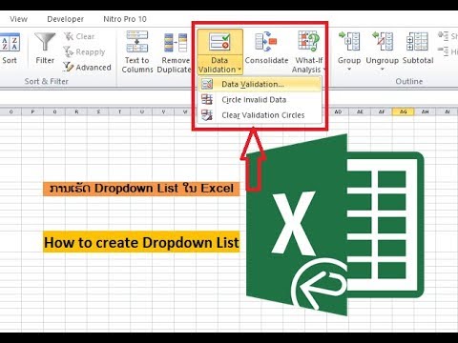Open the Nitro Pro 10 tab
The height and width of the screenshot is (343, 458).
pyautogui.click(x=125, y=19)
